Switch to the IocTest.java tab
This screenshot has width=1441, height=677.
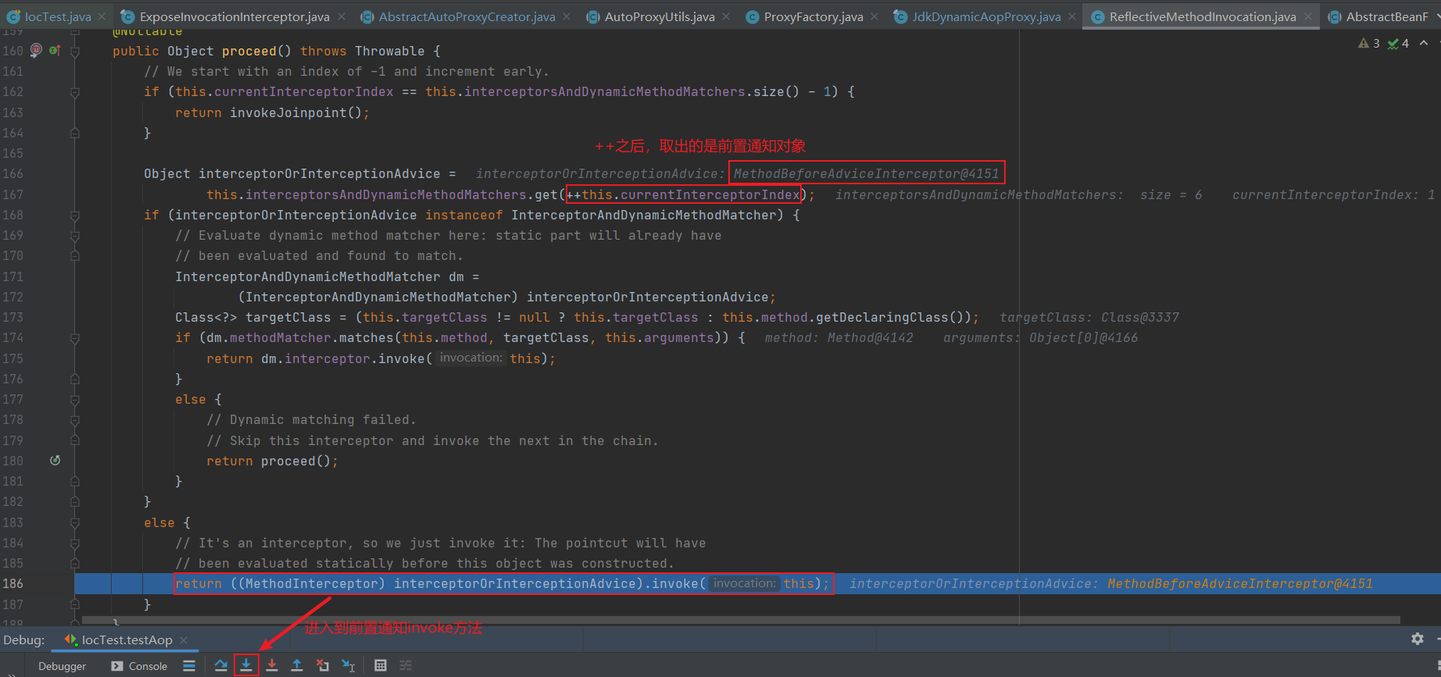(57, 16)
